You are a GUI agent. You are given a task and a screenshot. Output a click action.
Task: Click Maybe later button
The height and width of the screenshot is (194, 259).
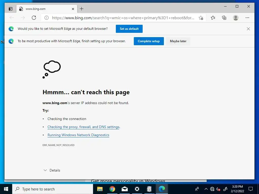(178, 41)
